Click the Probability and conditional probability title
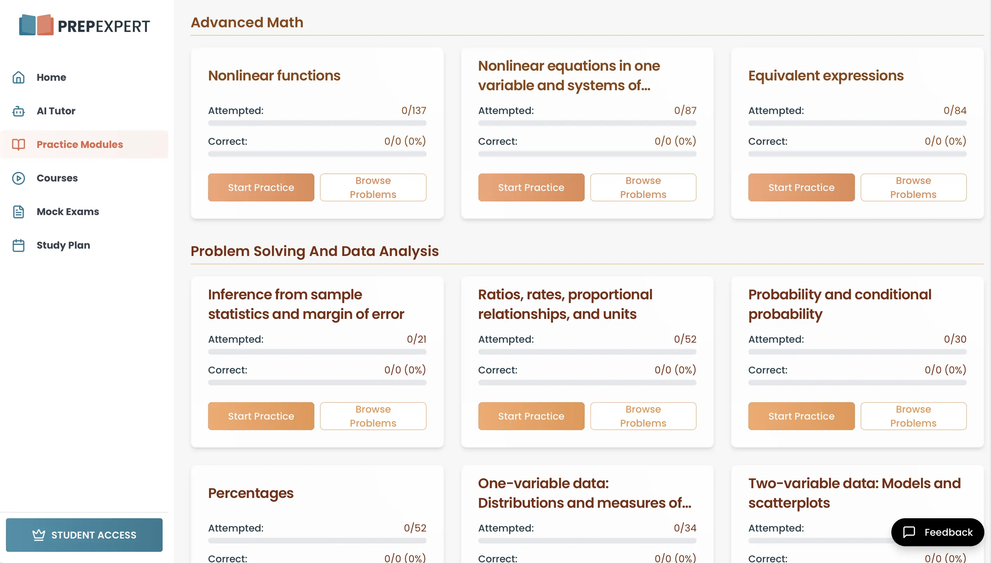The image size is (991, 563). 840,305
